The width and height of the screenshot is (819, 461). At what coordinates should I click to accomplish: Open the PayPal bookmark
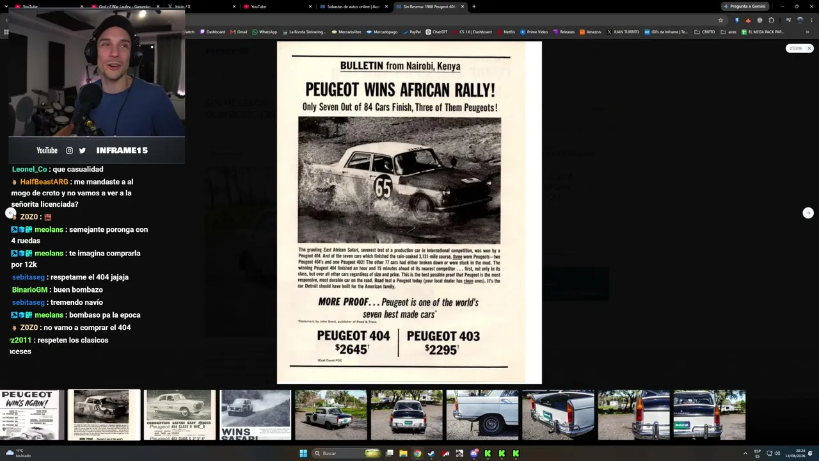411,32
